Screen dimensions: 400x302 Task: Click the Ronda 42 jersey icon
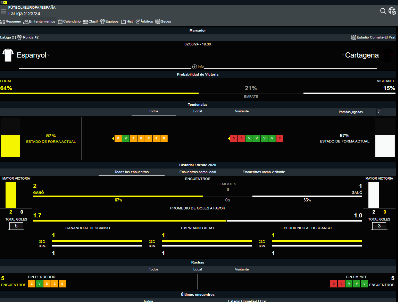click(x=19, y=37)
